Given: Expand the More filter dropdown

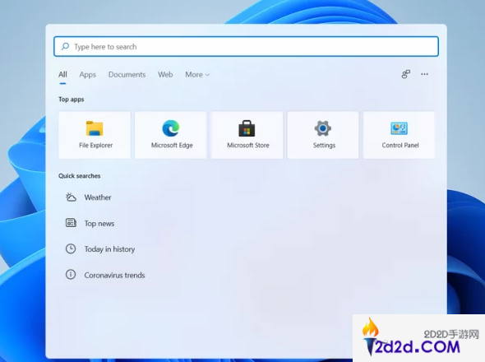Looking at the screenshot, I should pyautogui.click(x=197, y=75).
